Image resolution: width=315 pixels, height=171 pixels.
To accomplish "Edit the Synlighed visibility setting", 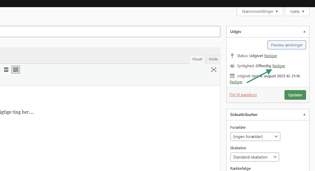I will click(x=279, y=66).
